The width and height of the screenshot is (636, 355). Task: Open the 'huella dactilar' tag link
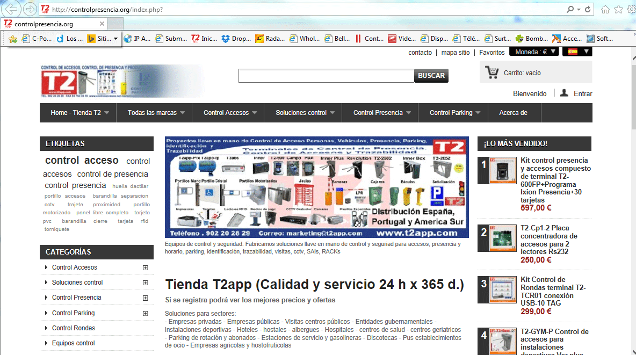pos(130,186)
